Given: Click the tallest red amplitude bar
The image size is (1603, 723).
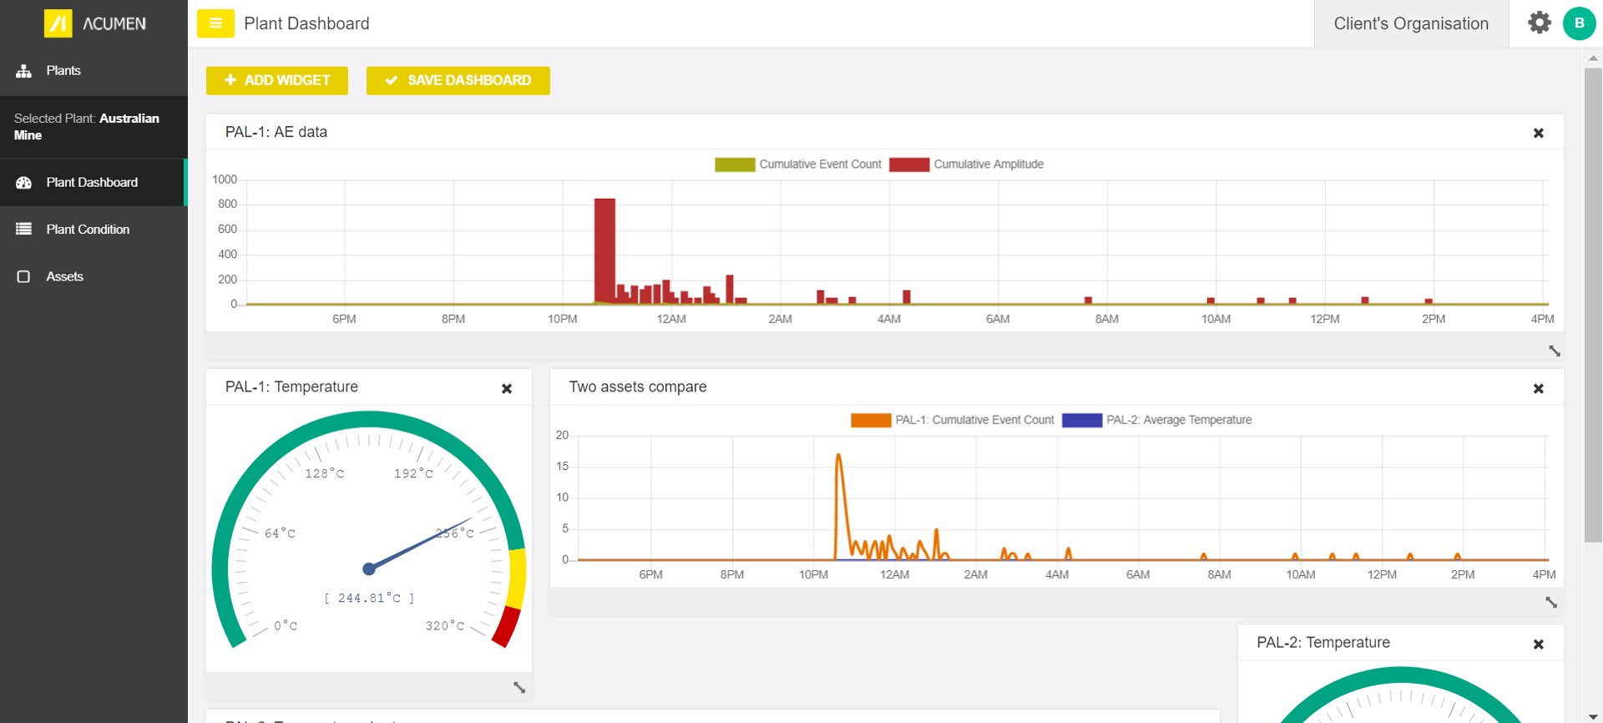Looking at the screenshot, I should pyautogui.click(x=604, y=250).
